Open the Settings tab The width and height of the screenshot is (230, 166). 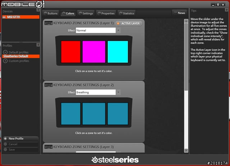pos(86,13)
